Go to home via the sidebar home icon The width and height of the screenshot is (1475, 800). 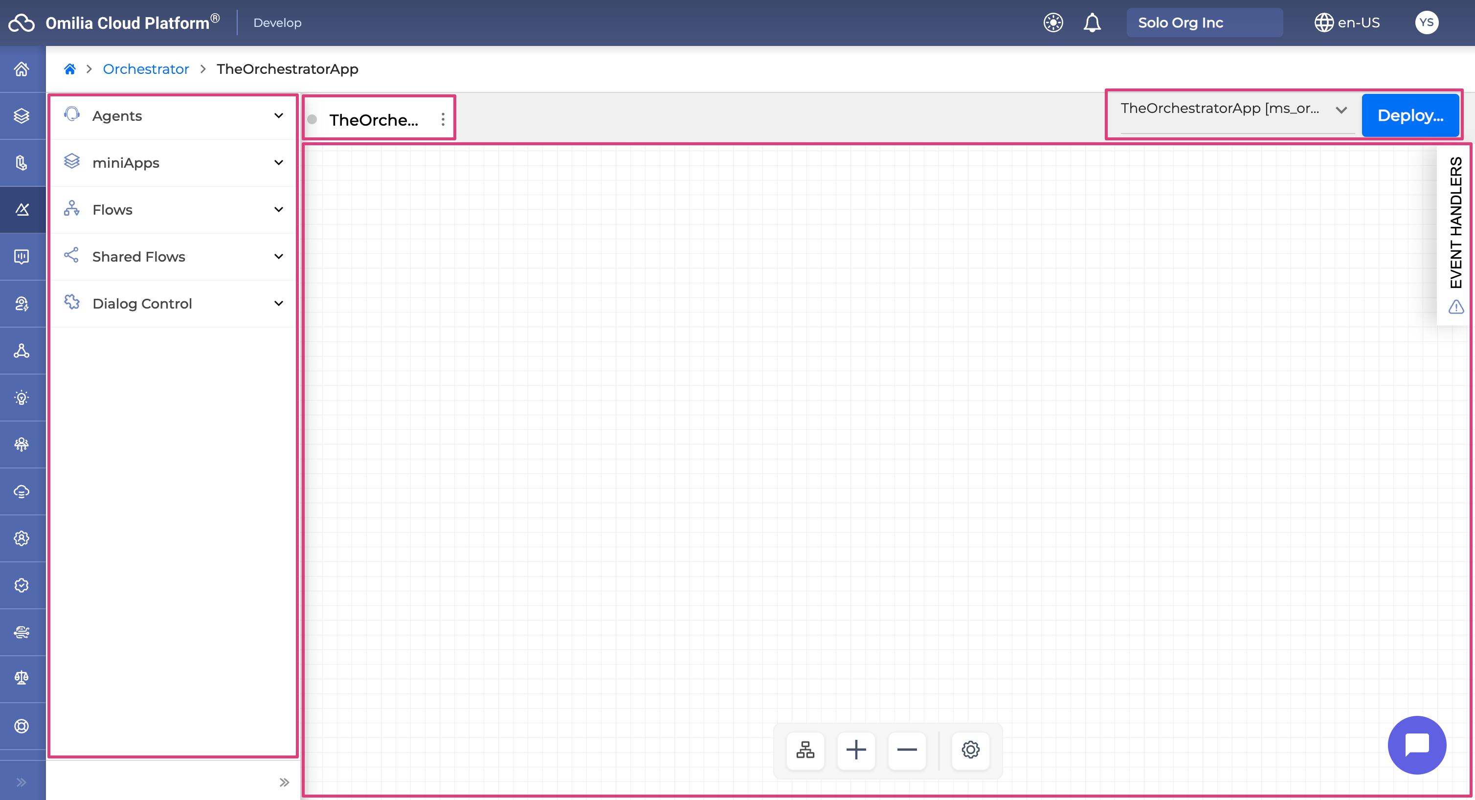(x=21, y=69)
